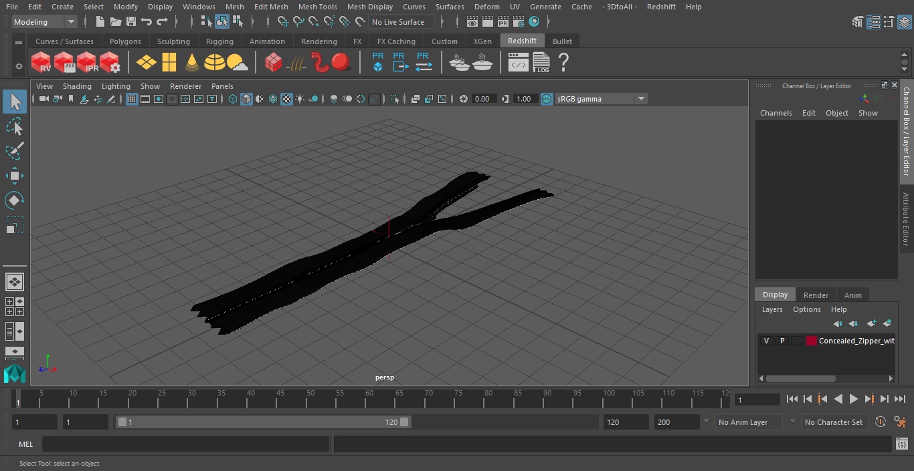Play animation forward button
Screen dimensions: 914x471
853,399
